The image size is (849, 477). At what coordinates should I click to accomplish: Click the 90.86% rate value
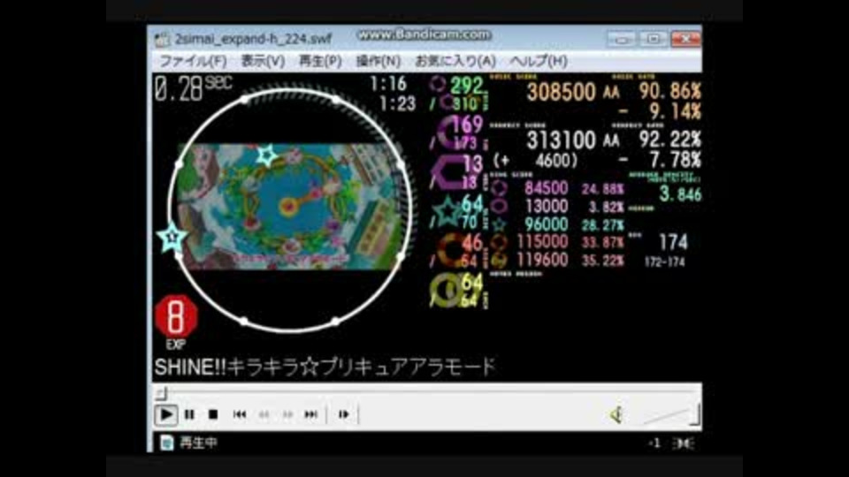coord(669,91)
